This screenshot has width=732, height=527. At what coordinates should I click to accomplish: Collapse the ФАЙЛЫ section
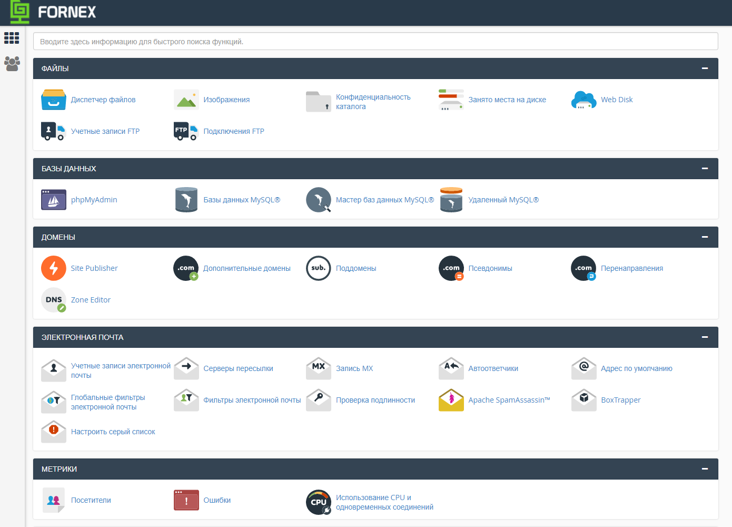coord(705,69)
